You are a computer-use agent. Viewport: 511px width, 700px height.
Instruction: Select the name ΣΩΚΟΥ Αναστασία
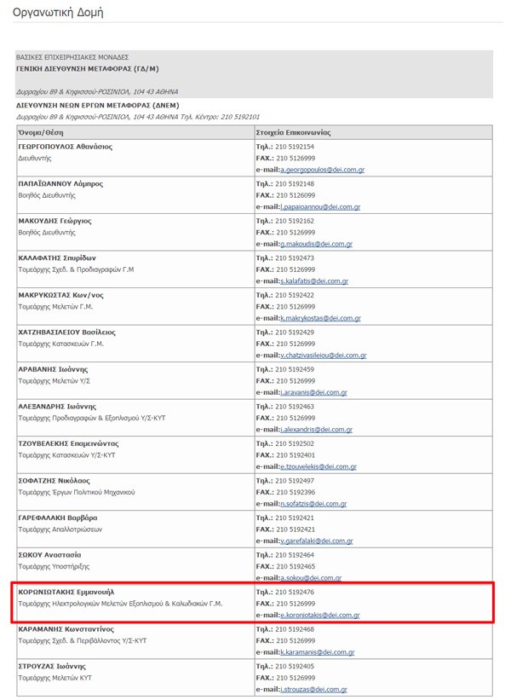point(49,554)
